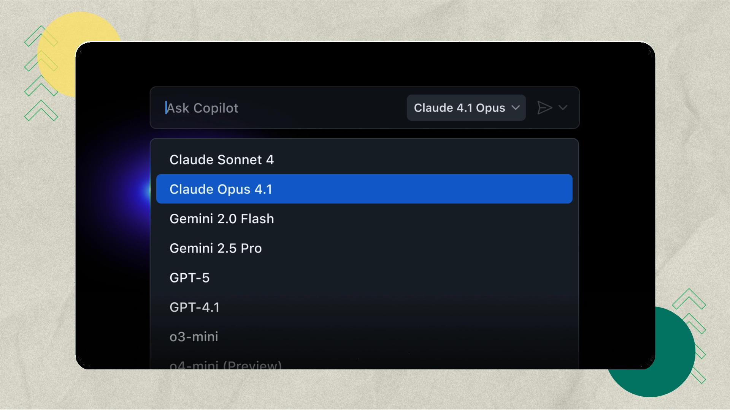730x410 pixels.
Task: Pick Gemini 2.0 Flash as the model
Action: tap(222, 218)
